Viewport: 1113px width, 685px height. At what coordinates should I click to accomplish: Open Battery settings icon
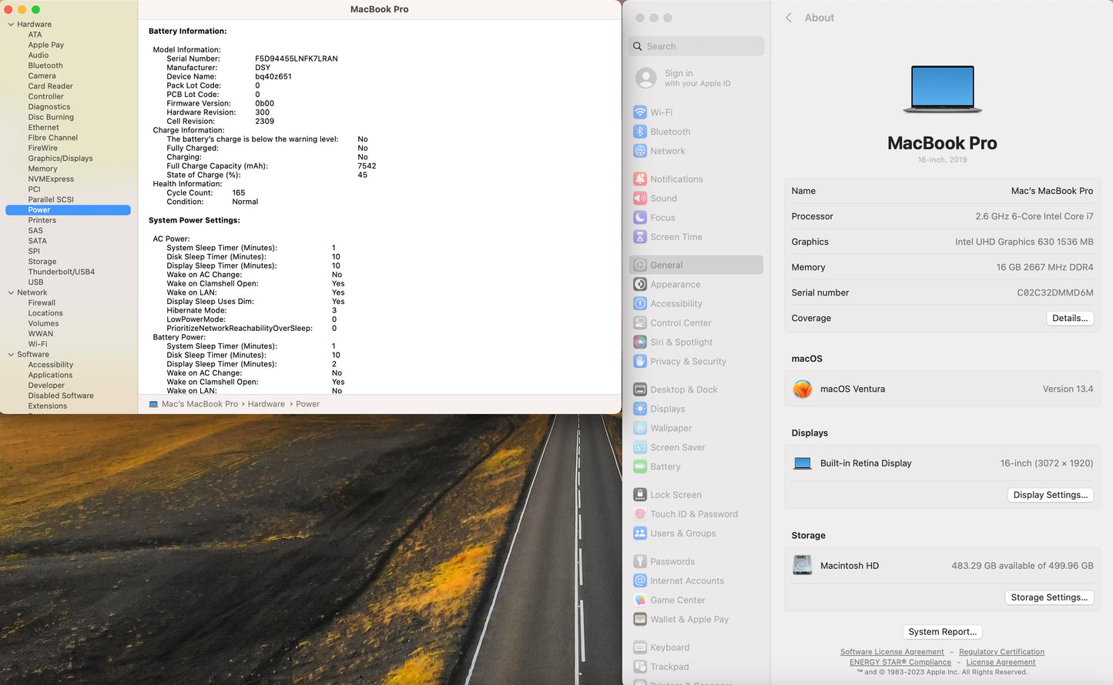[639, 466]
